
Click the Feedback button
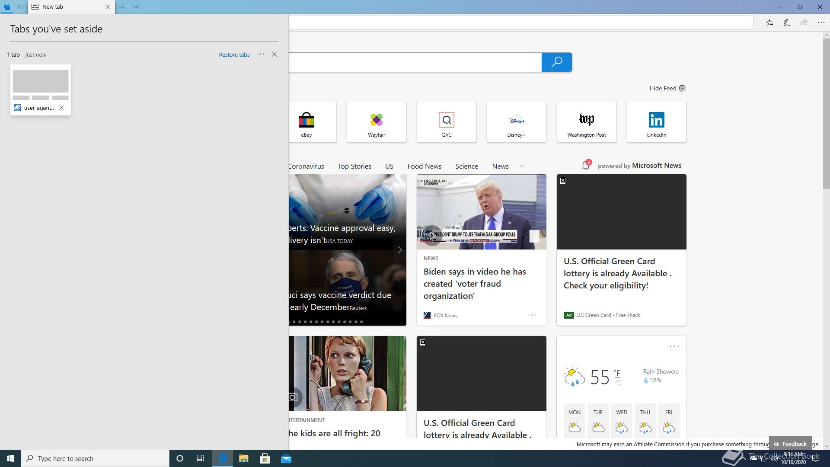790,444
